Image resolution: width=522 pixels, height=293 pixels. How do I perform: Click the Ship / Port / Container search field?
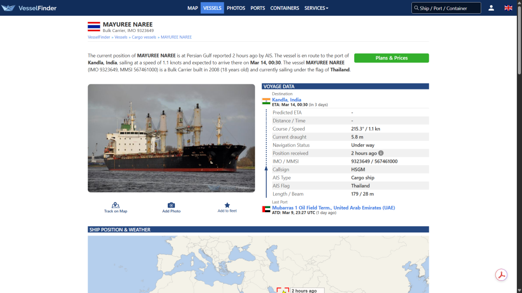pyautogui.click(x=446, y=8)
